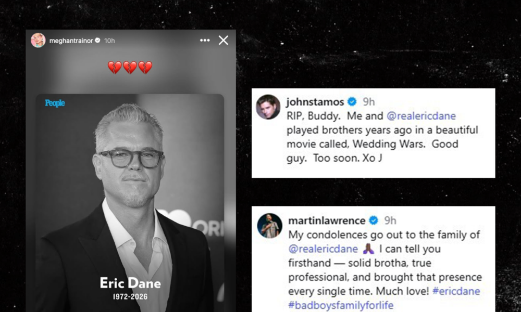Click the Eric Dane name caption
The image size is (521, 312).
pos(130,283)
